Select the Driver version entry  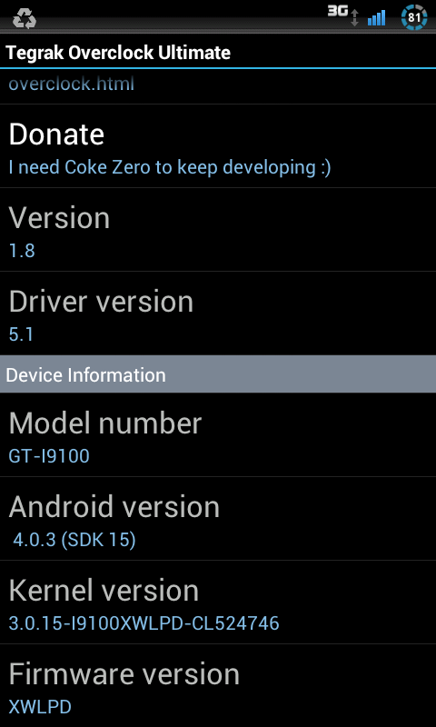tap(218, 314)
